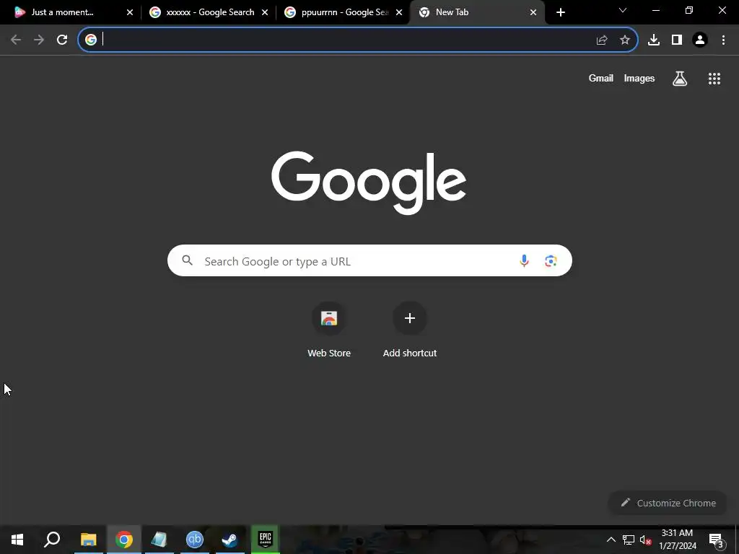This screenshot has height=554, width=739.
Task: Click the Customize Chrome button
Action: (668, 503)
